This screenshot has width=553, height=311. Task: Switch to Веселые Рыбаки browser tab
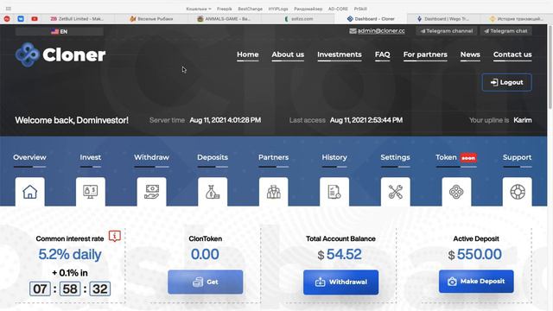click(x=152, y=19)
